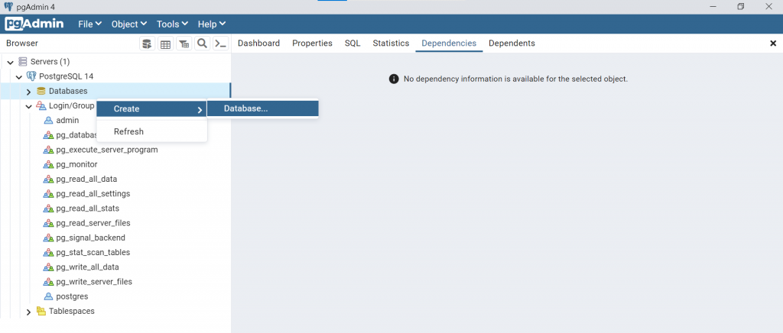This screenshot has height=333, width=783.
Task: Switch to the Dashboard tab
Action: pos(258,44)
